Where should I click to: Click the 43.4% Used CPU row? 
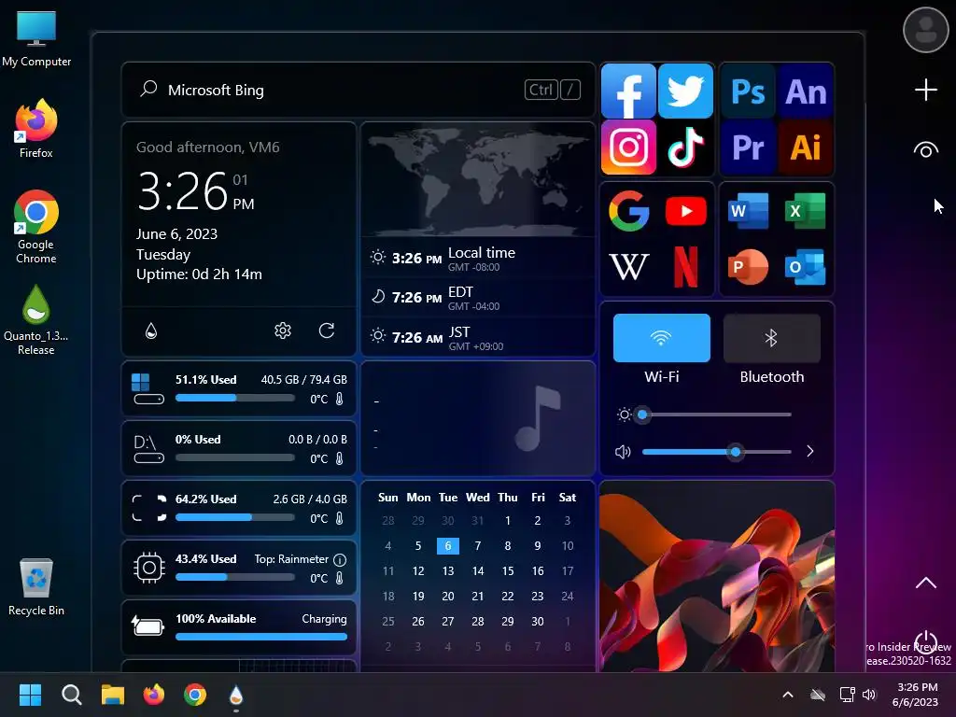pyautogui.click(x=239, y=568)
